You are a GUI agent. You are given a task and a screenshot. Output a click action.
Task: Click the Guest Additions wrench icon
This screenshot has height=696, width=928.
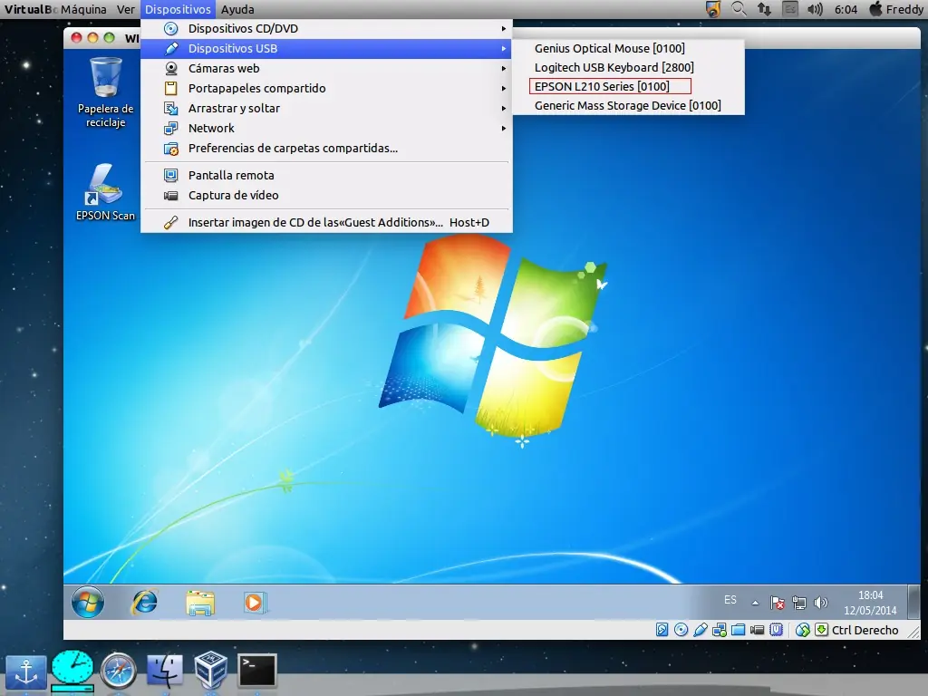[171, 223]
